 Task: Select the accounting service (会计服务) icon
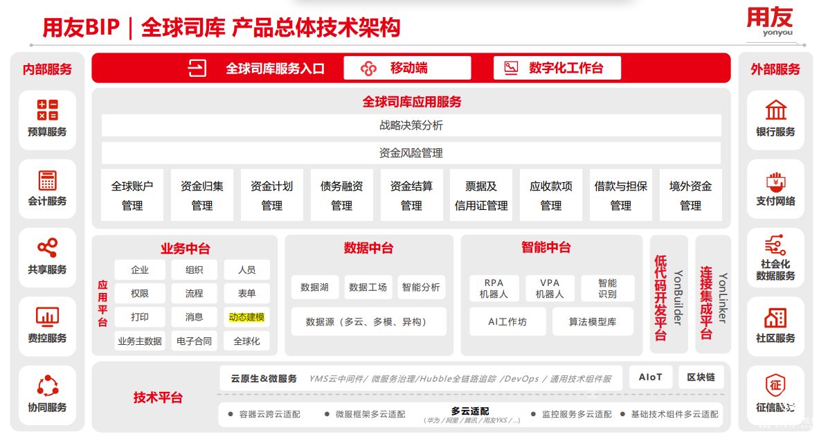[47, 181]
